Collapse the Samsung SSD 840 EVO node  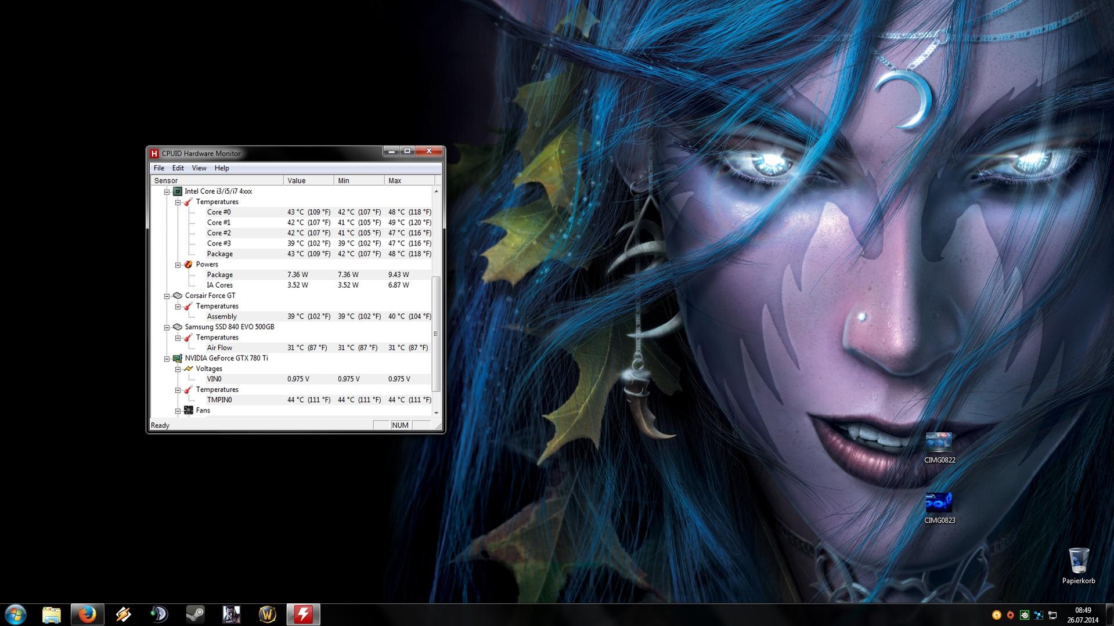(167, 327)
